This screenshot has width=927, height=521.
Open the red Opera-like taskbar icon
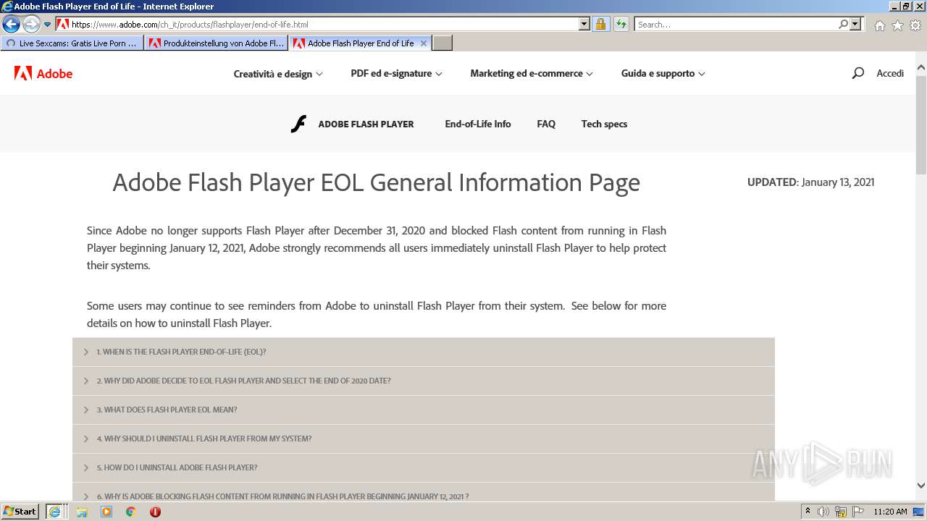pos(155,512)
